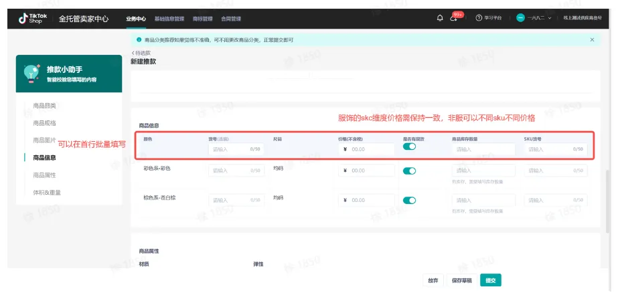Screen dimensions: 618x297
Task: Click the batch 商品库存数量 input
Action: (483, 149)
